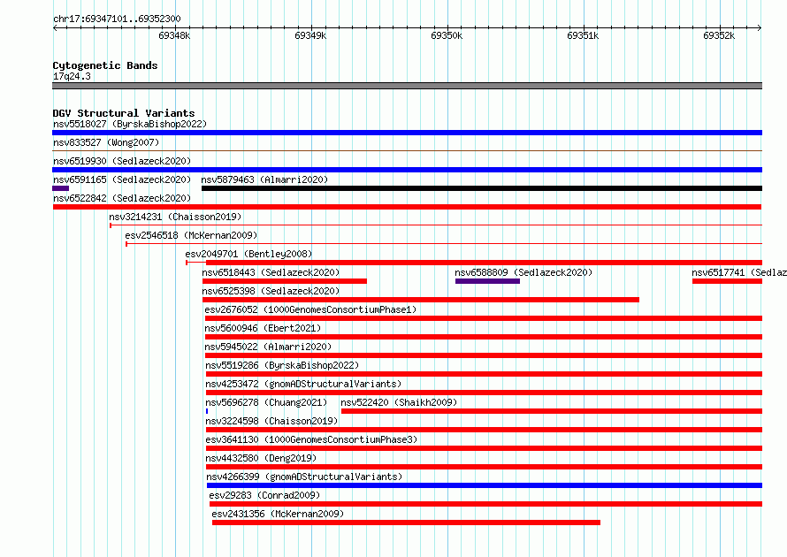Click the chr17:69347101..69352300 region label
787x557 pixels.
[x=117, y=19]
